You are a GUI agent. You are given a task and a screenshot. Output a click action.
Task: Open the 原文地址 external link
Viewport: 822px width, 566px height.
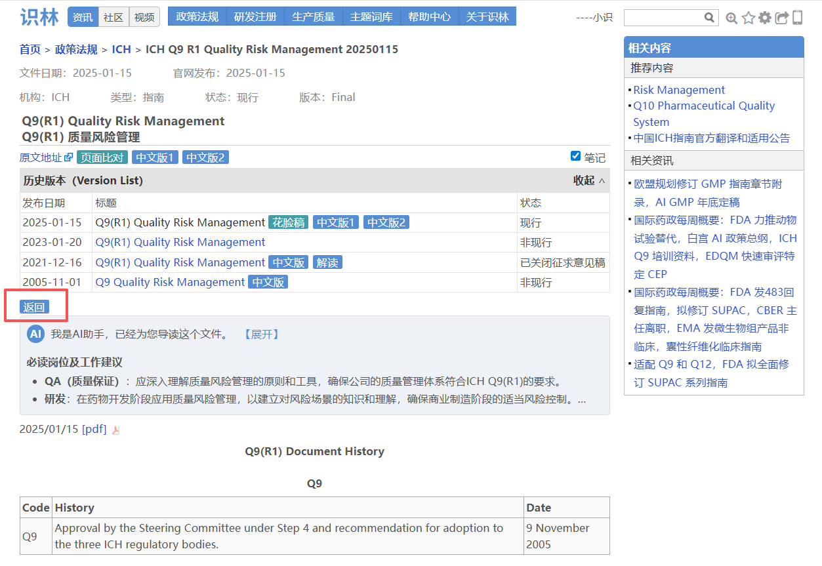click(46, 157)
